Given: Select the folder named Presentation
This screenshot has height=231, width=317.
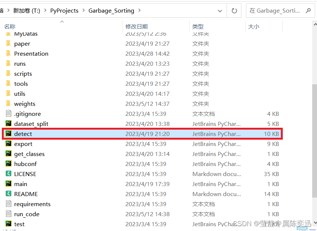Looking at the screenshot, I should click(x=31, y=53).
